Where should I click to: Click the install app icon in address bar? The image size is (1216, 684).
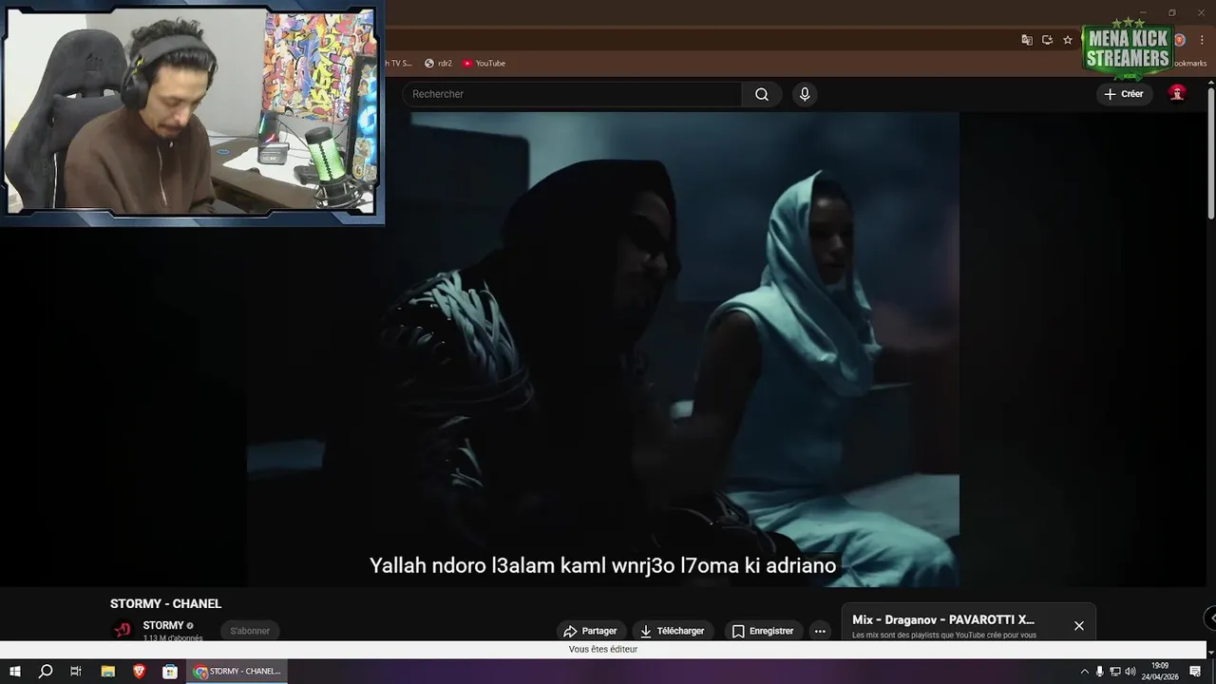[x=1047, y=40]
